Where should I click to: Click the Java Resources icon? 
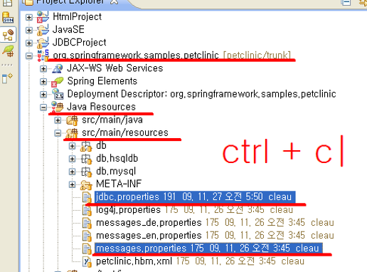point(57,107)
